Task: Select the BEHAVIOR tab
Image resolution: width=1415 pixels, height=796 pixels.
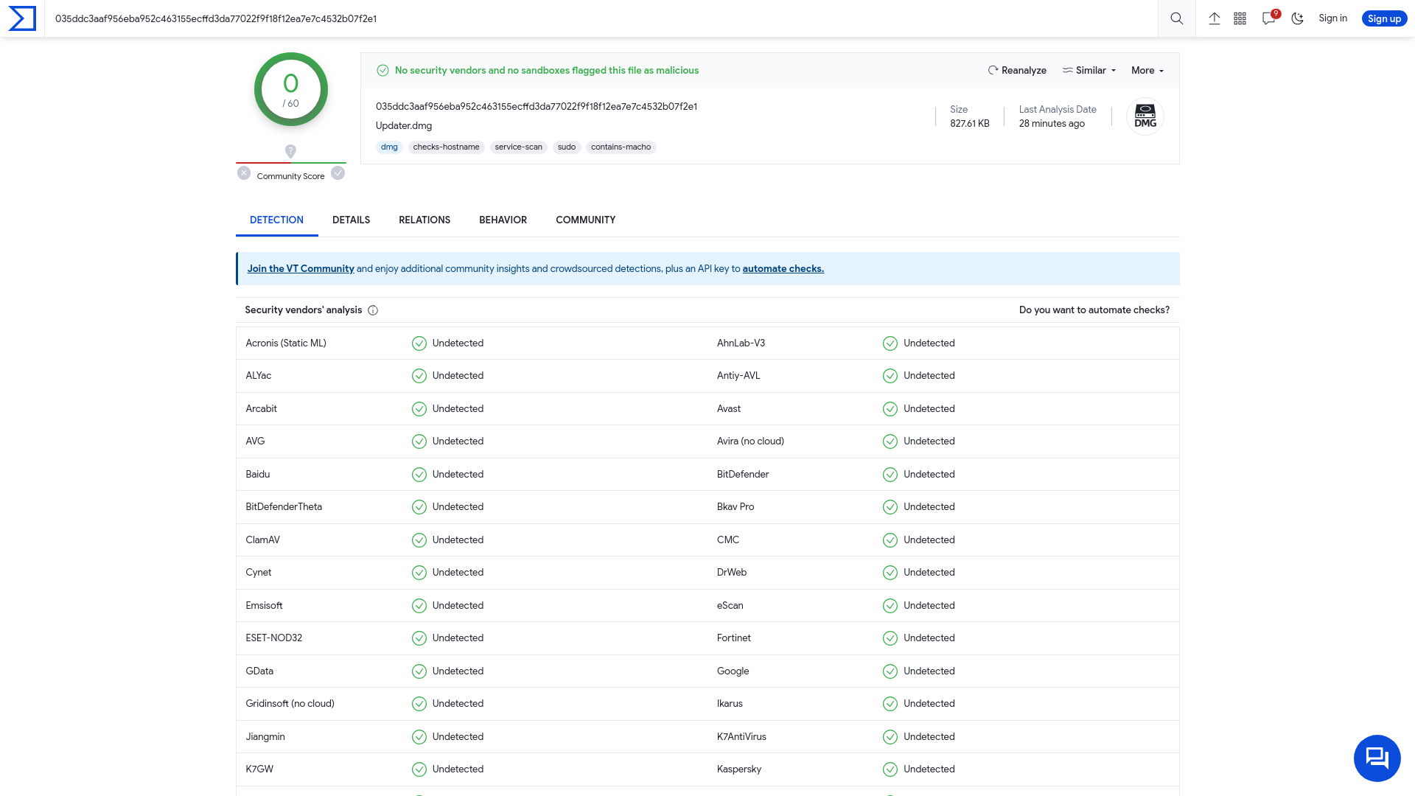Action: [x=503, y=220]
